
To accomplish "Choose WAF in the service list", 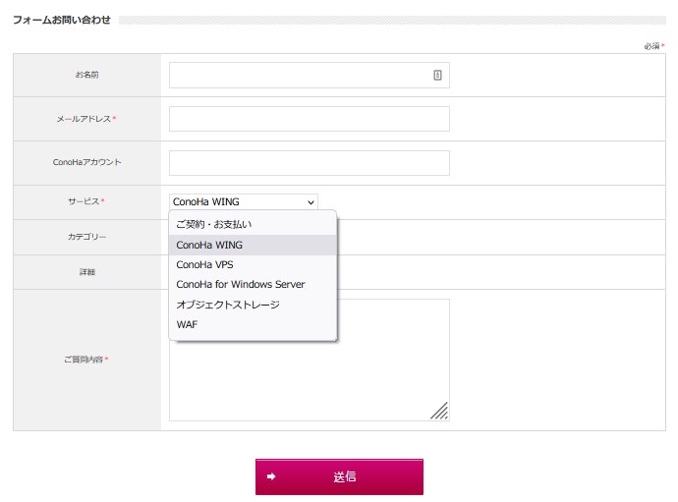I will 253,324.
